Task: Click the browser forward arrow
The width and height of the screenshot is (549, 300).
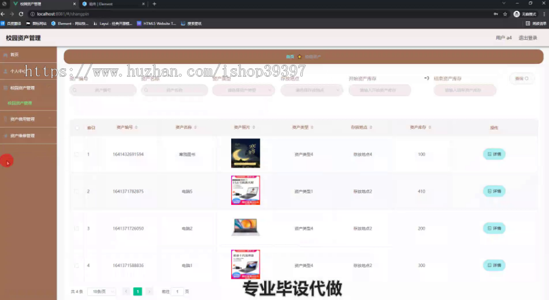Action: click(x=12, y=14)
